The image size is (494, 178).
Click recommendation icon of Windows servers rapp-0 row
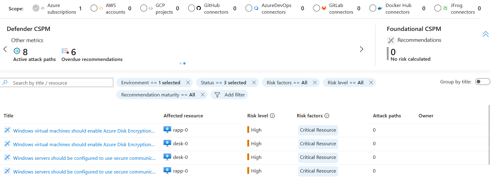(7, 171)
